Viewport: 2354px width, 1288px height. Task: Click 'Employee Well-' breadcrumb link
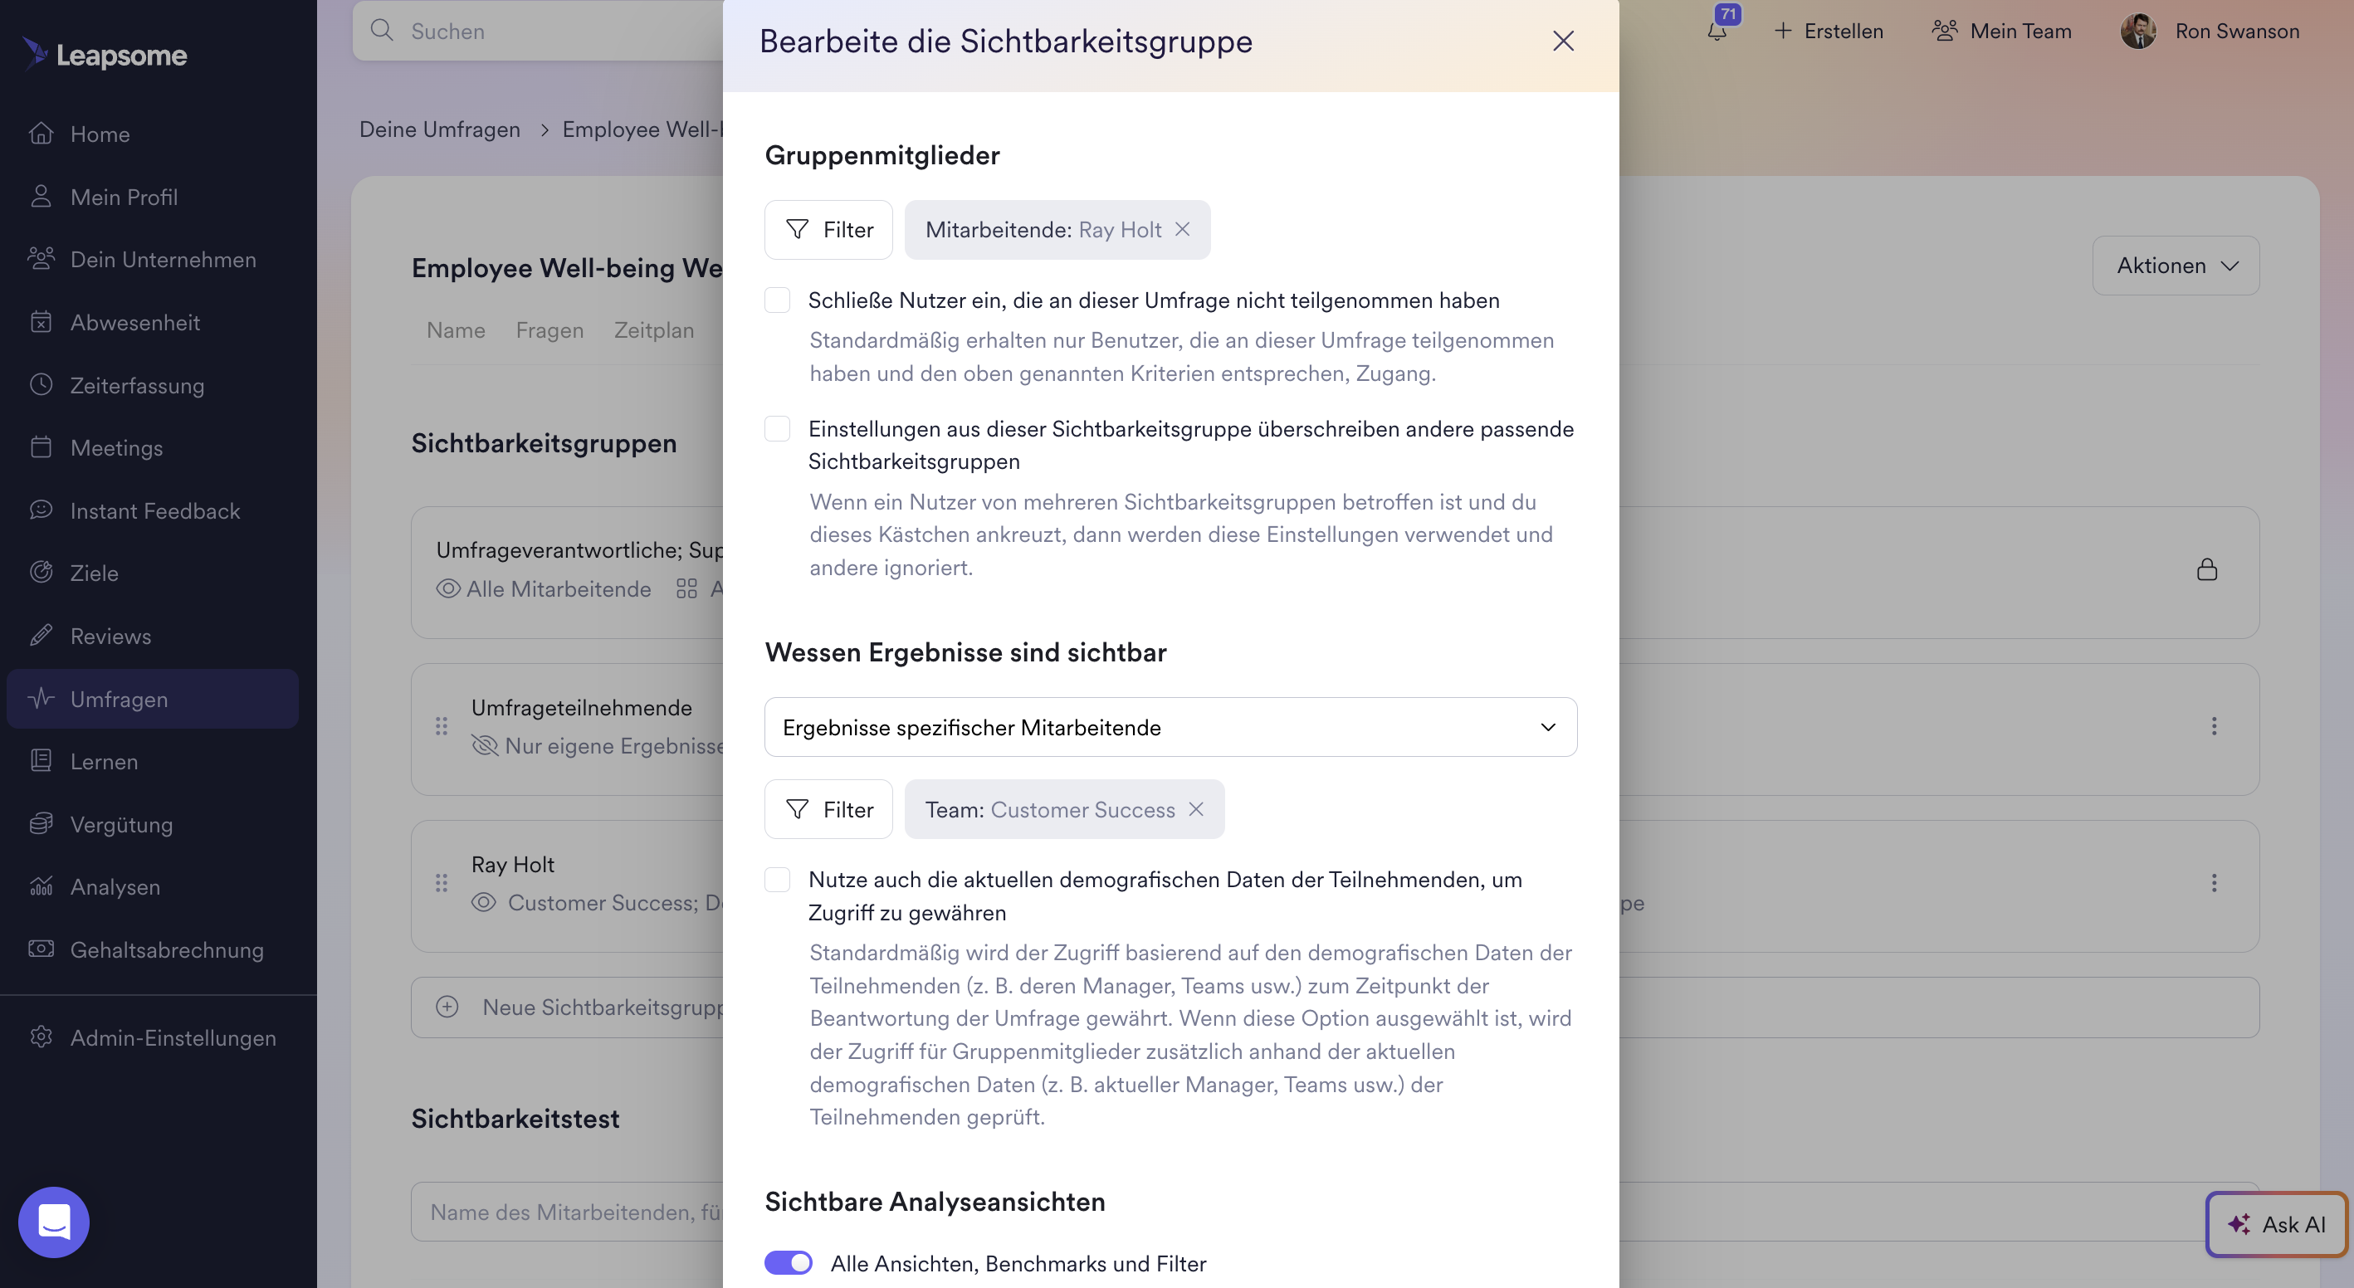click(642, 129)
